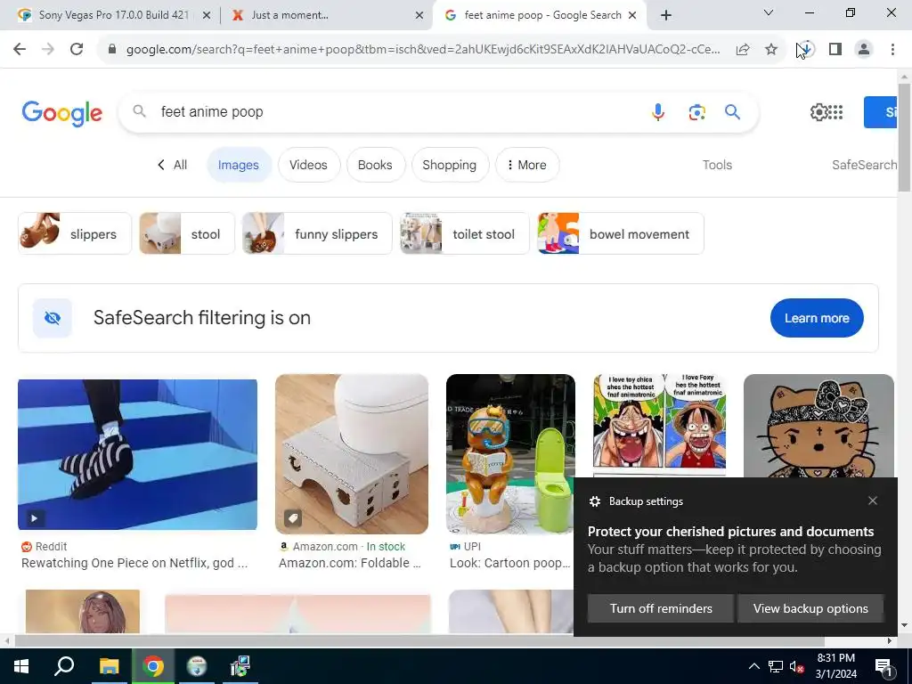Open the tab search chevron
Screen dimensions: 912x684
coord(769,12)
